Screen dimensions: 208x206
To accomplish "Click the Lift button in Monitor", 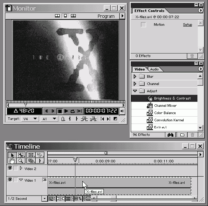I will click(x=84, y=119).
